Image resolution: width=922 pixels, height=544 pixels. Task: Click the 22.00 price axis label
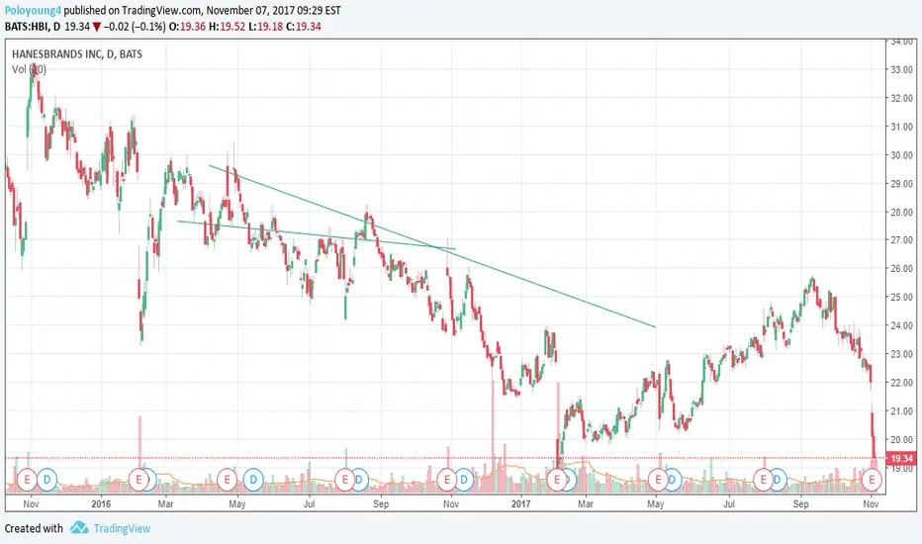click(x=901, y=383)
